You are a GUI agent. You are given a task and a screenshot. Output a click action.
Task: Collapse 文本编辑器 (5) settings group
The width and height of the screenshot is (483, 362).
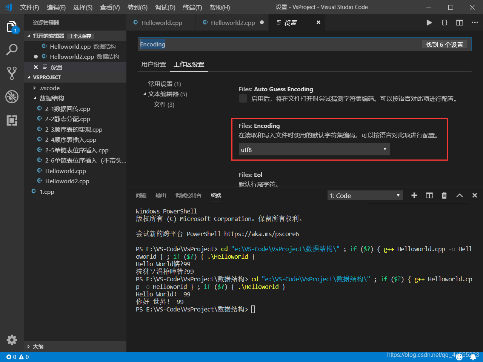[x=145, y=94]
